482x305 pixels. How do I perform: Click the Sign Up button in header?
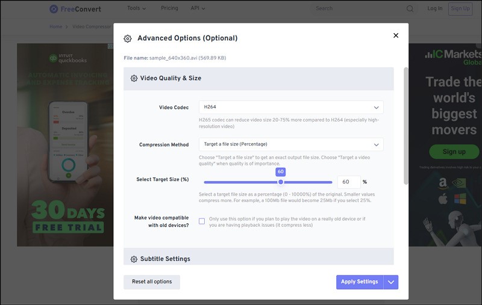(460, 8)
